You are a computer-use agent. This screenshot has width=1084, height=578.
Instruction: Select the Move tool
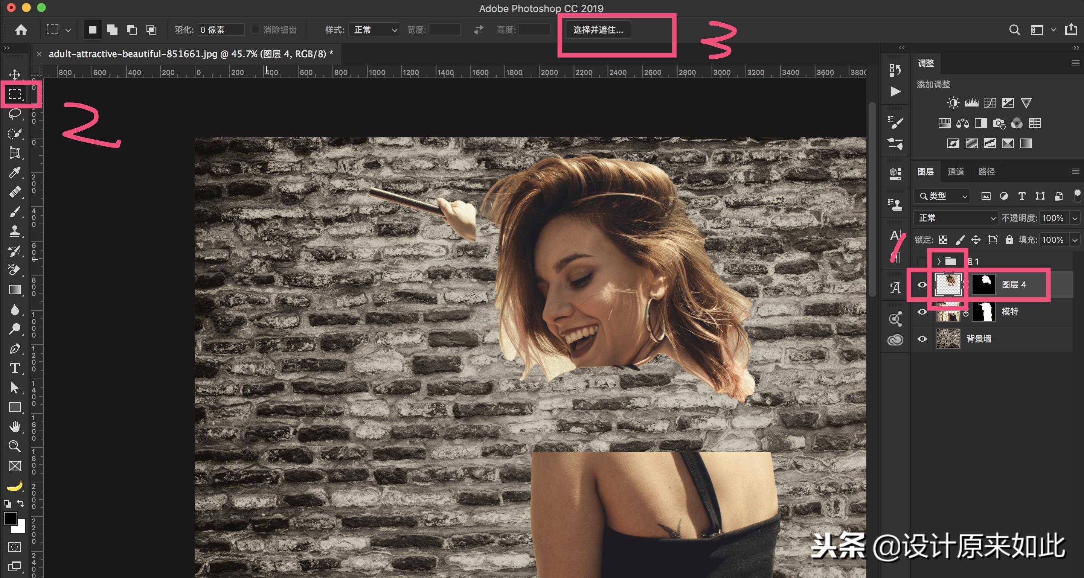pos(15,75)
